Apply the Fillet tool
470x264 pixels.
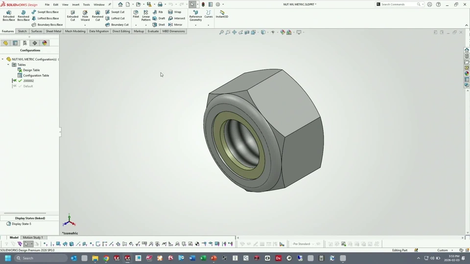pos(136,14)
